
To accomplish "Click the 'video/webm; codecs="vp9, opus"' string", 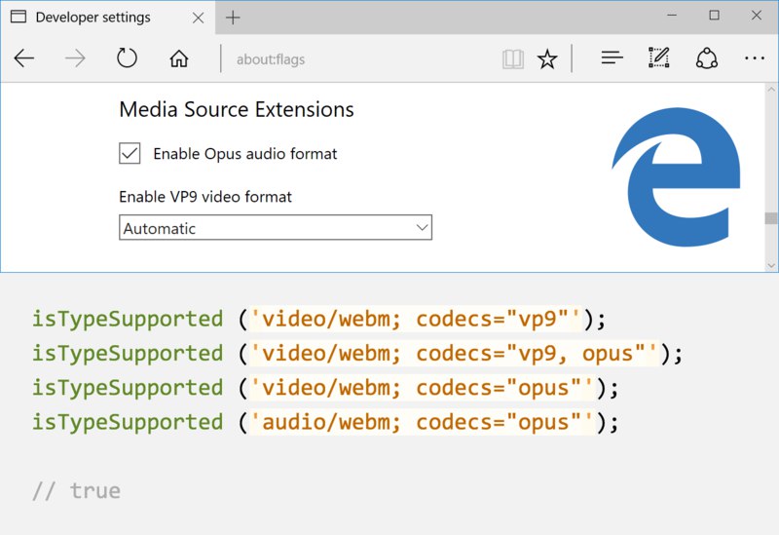I will pyautogui.click(x=454, y=354).
